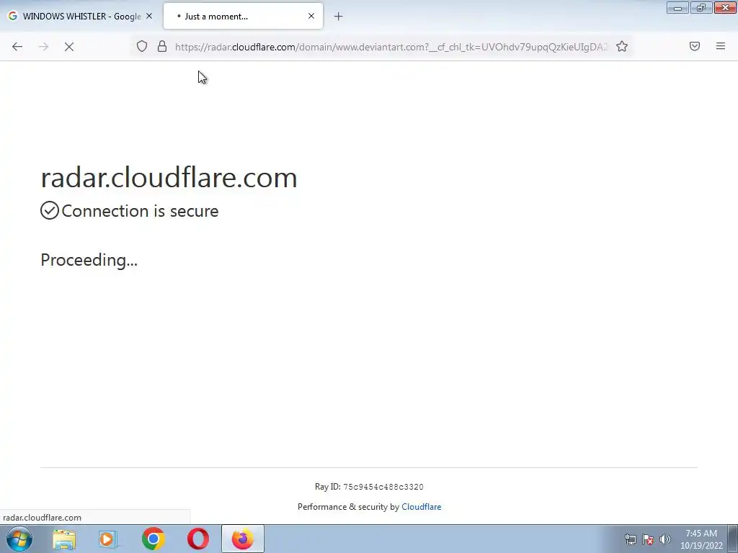738x553 pixels.
Task: Open the clock showing 7:45 AM
Action: tap(701, 539)
